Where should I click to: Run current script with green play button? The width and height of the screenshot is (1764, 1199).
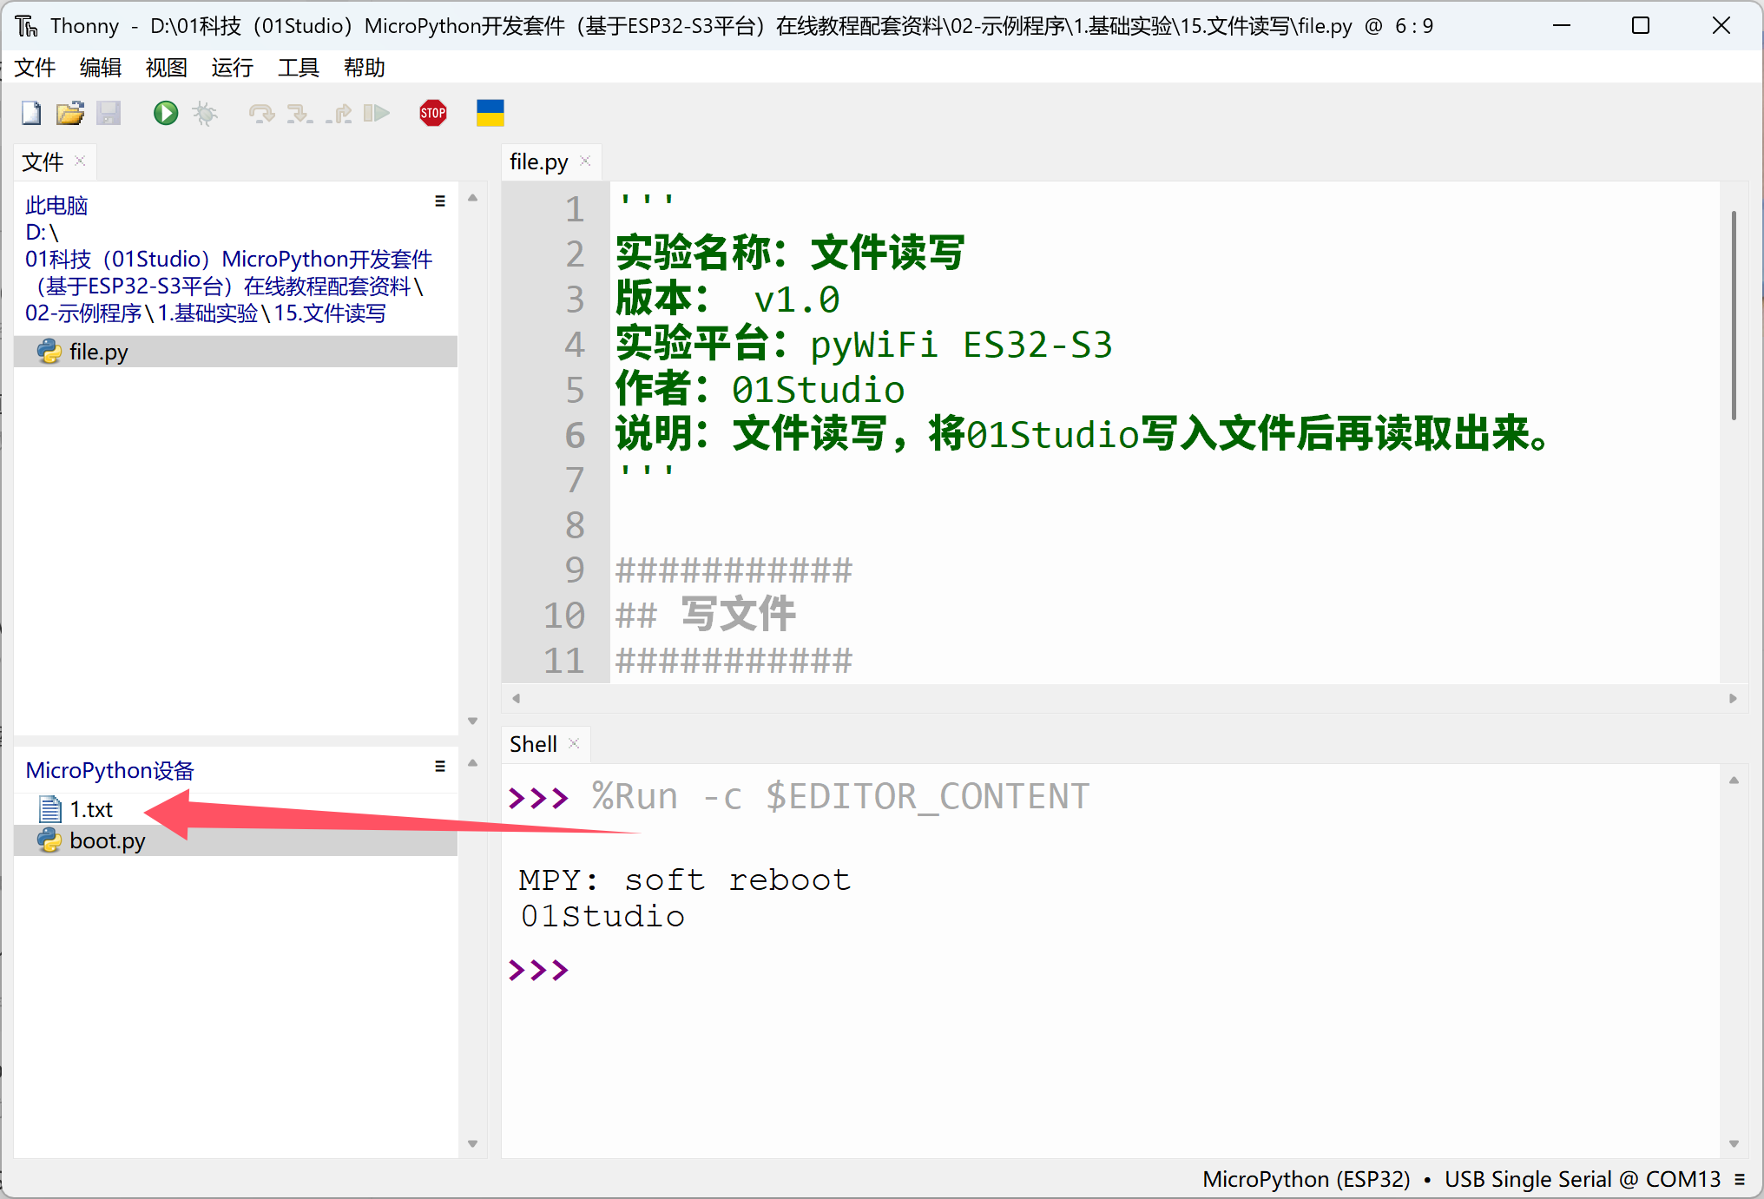pos(165,113)
